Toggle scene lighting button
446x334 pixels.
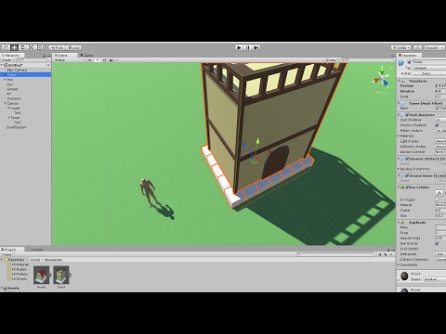98,60
